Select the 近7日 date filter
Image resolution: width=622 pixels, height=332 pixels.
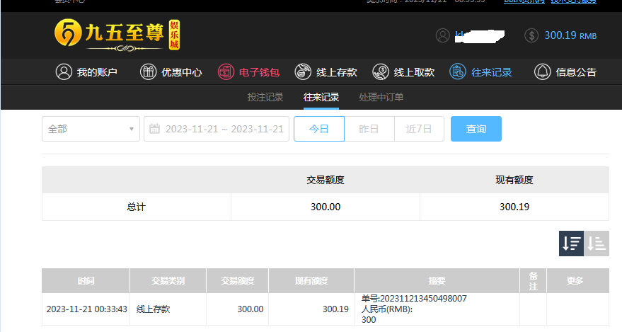pos(419,129)
